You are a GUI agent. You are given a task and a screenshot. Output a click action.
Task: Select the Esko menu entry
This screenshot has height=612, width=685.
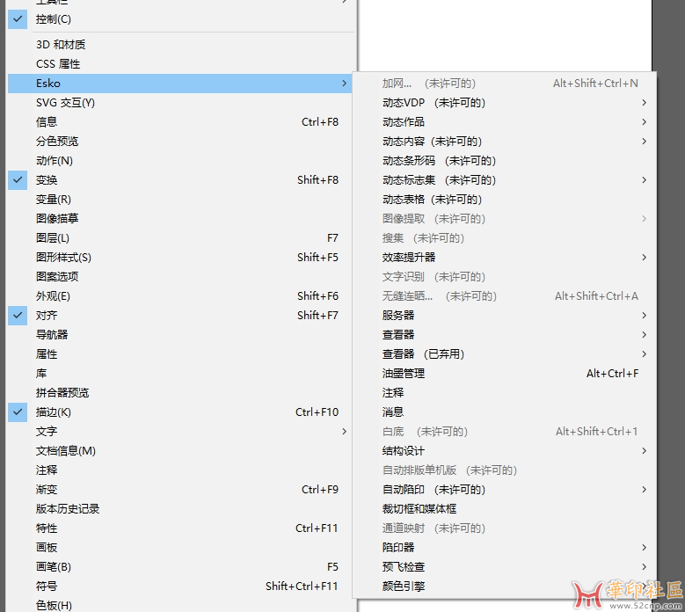click(x=179, y=84)
